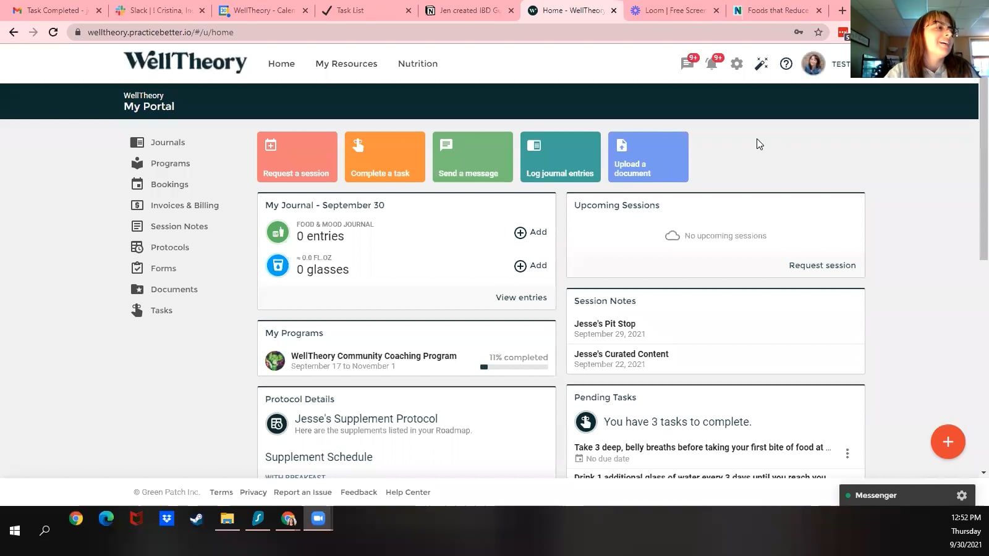Open Invoices & Billing in the sidebar
989x556 pixels.
click(184, 205)
